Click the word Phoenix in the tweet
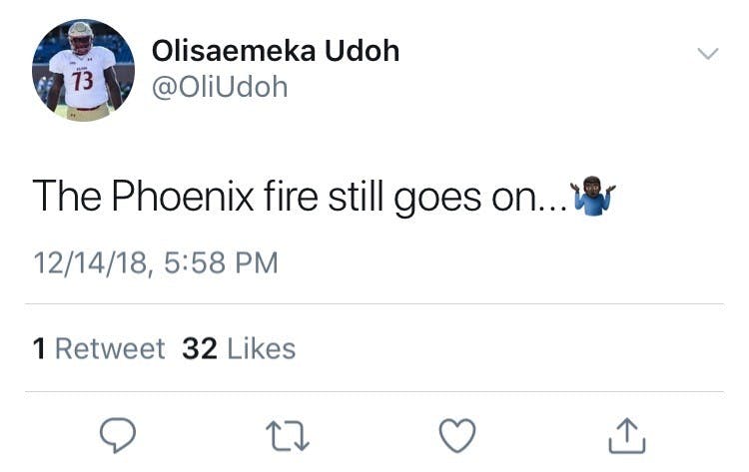The height and width of the screenshot is (472, 749). 183,196
